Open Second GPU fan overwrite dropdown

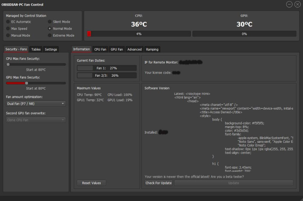pyautogui.click(x=36, y=120)
